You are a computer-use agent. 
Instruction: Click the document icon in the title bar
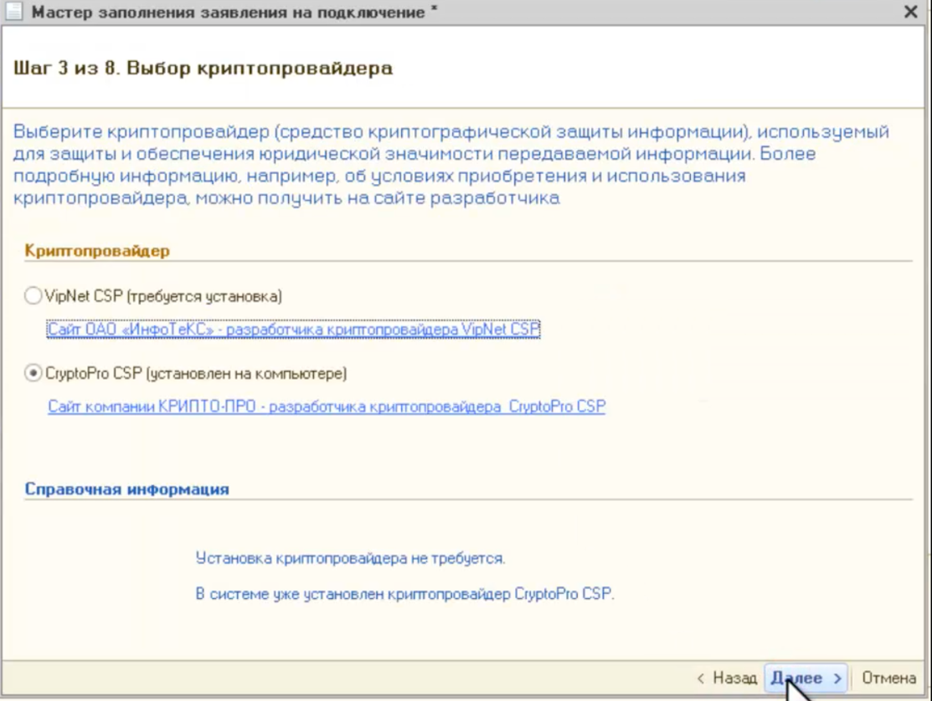click(x=13, y=11)
